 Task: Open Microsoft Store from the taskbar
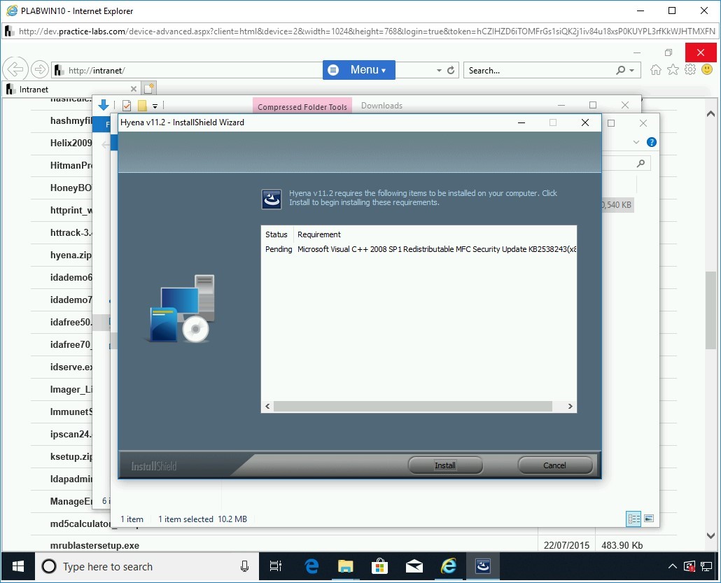tap(379, 566)
